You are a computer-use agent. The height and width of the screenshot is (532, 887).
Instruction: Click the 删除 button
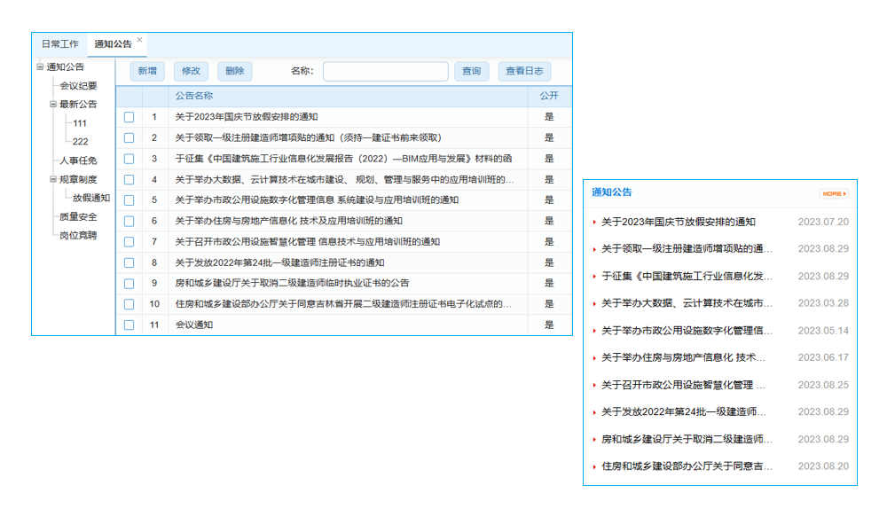click(234, 71)
